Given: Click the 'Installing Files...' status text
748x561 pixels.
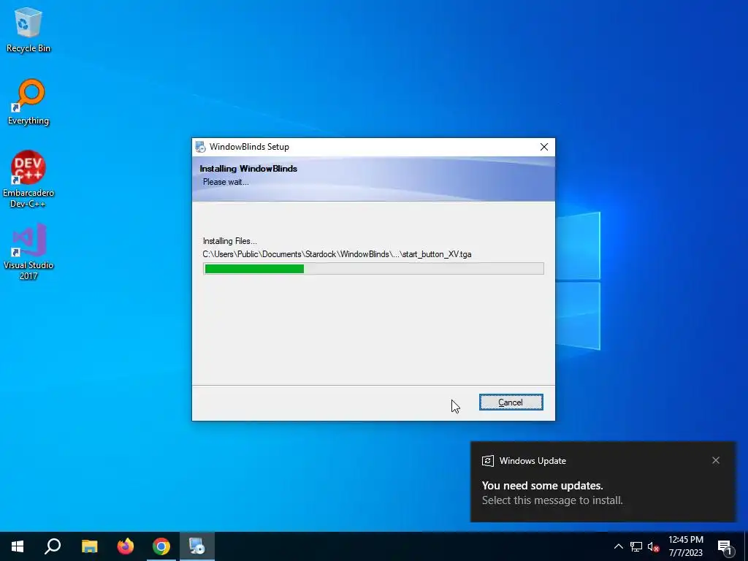Looking at the screenshot, I should (229, 241).
